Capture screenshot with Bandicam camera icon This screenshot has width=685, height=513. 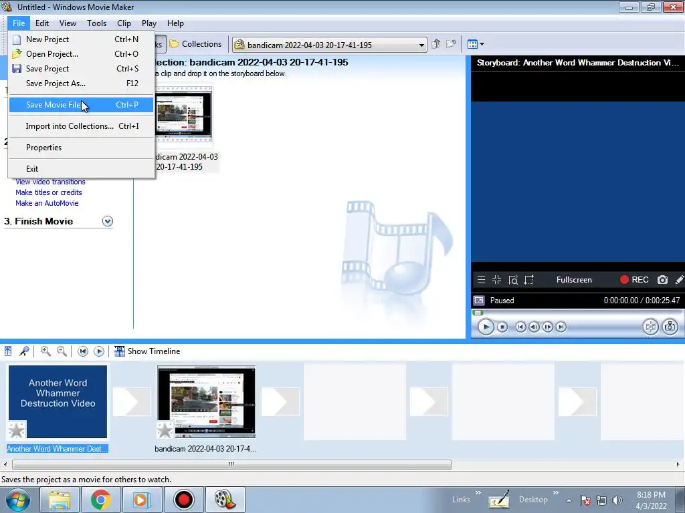[662, 280]
